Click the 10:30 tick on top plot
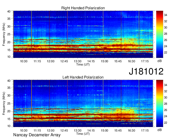 [24, 61]
